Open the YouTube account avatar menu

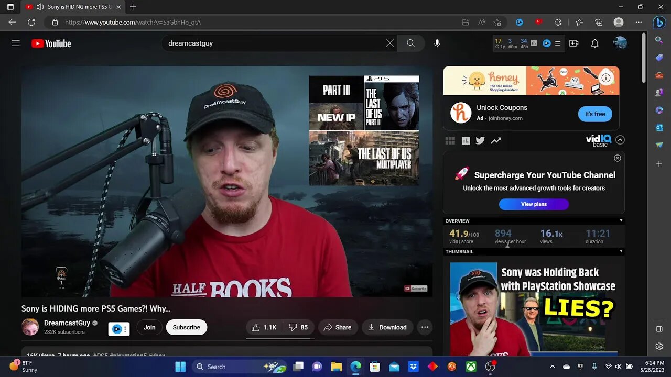tap(620, 43)
